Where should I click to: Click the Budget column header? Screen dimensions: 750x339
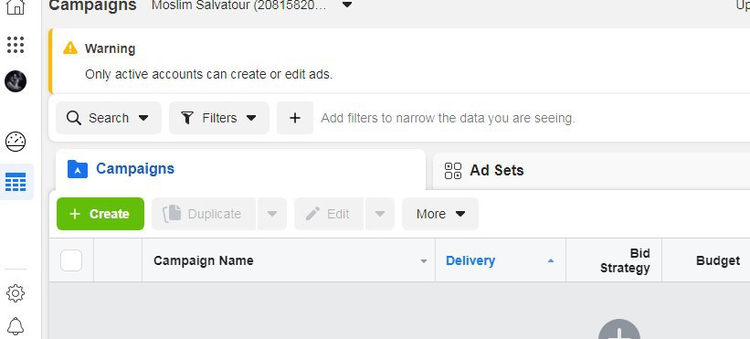click(717, 260)
